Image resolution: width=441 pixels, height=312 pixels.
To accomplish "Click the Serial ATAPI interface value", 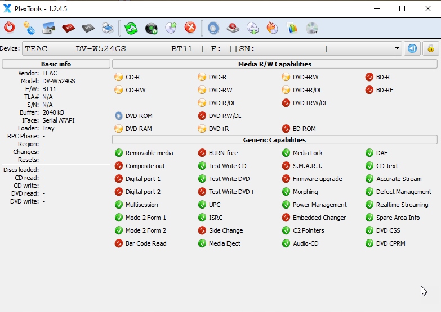I will coord(59,120).
